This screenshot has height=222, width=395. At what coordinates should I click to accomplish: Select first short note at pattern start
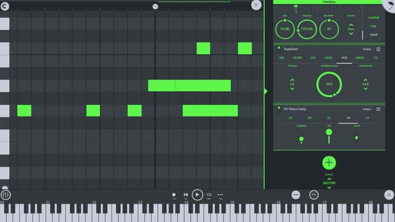tap(24, 111)
